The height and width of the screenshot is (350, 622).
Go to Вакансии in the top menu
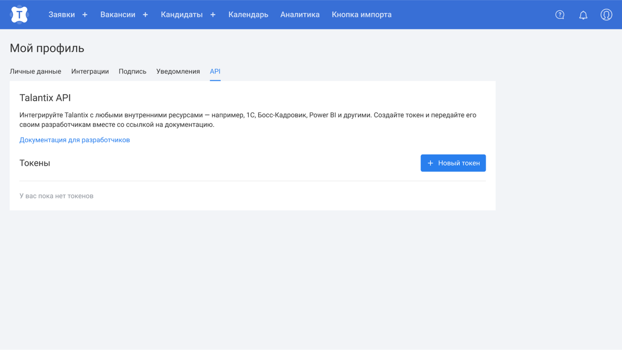118,14
